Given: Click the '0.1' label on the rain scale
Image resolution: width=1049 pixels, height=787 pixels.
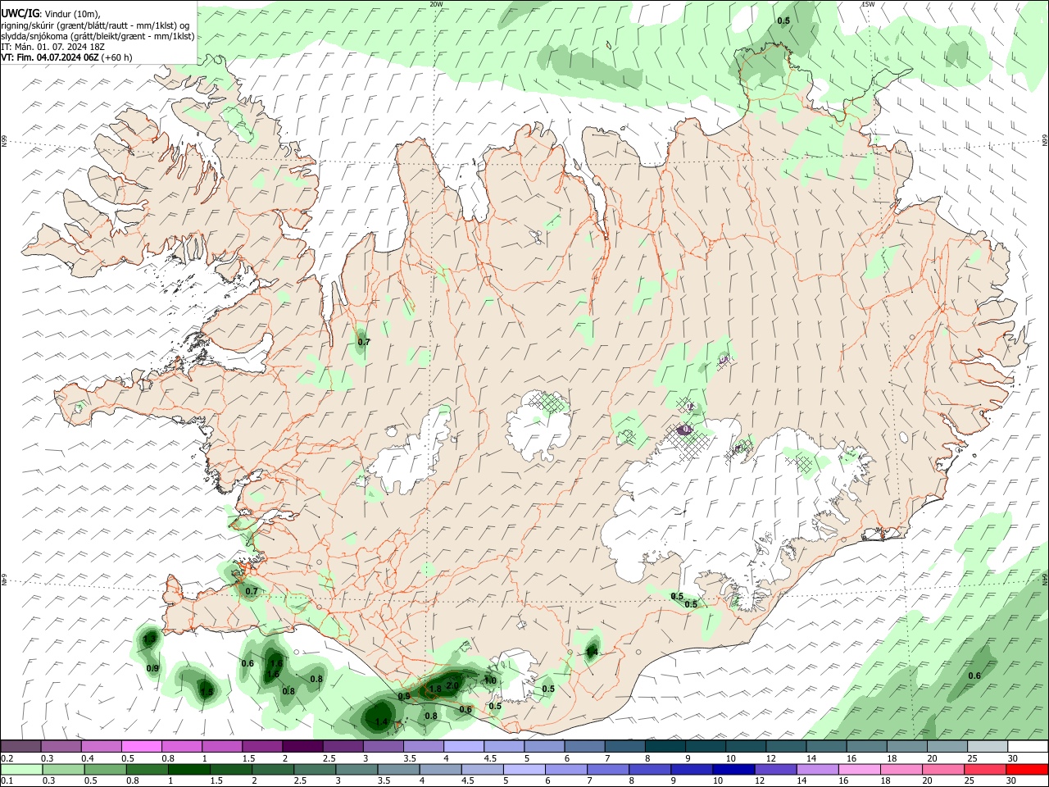Looking at the screenshot, I should (7, 781).
